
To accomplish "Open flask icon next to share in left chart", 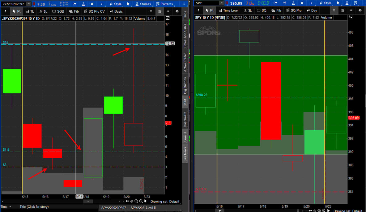I will pyautogui.click(x=83, y=4).
